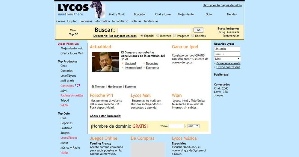This screenshot has width=299, height=157.
Task: Select the Español search radio button
Action: pyautogui.click(x=142, y=35)
